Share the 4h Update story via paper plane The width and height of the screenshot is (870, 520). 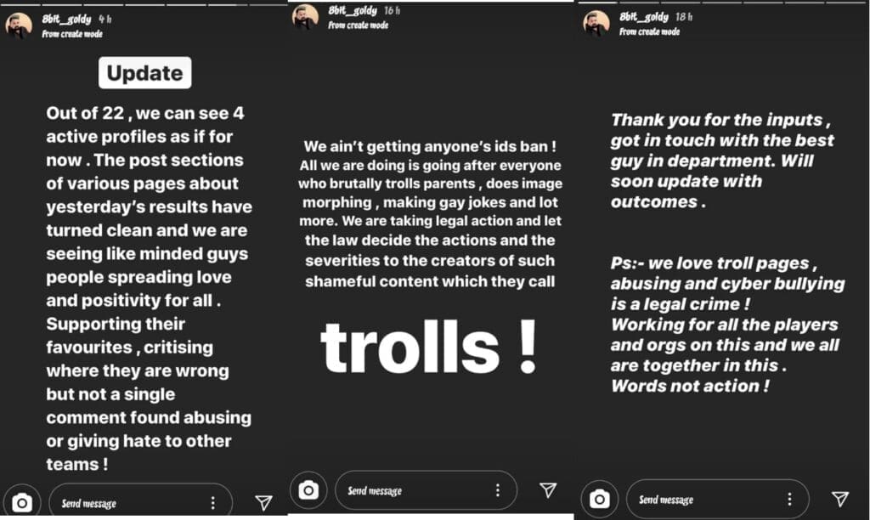click(x=264, y=503)
